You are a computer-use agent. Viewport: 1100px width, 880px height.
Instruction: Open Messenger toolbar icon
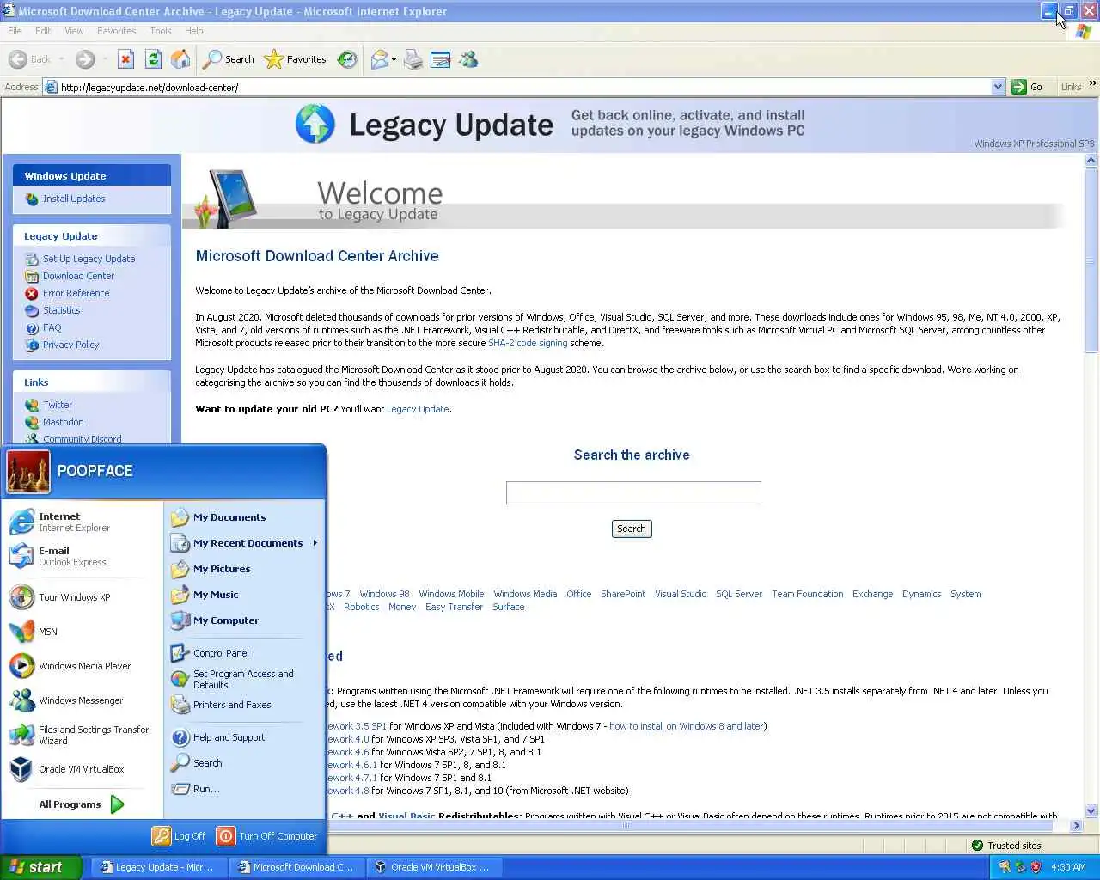coord(468,59)
